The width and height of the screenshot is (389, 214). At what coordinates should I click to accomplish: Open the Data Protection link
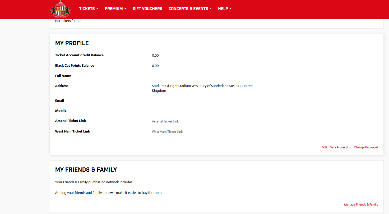[x=340, y=147]
